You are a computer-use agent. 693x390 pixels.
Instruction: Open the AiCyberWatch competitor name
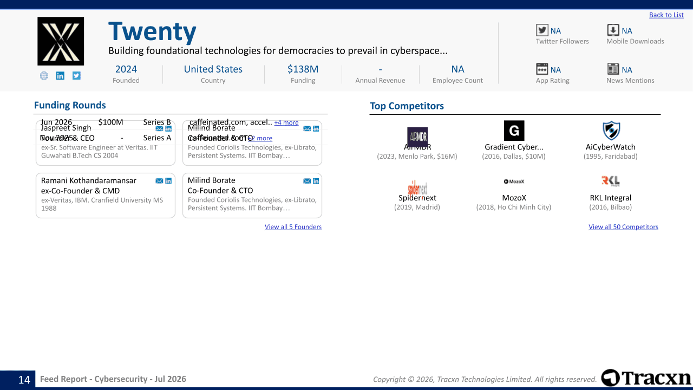pos(611,147)
